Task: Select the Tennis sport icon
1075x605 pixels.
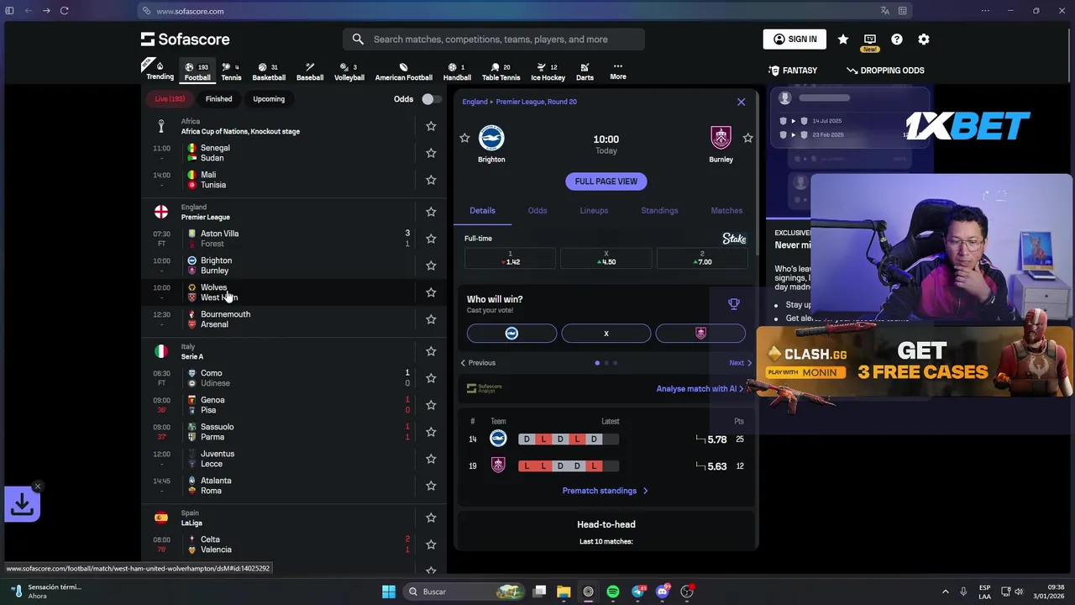Action: (231, 71)
